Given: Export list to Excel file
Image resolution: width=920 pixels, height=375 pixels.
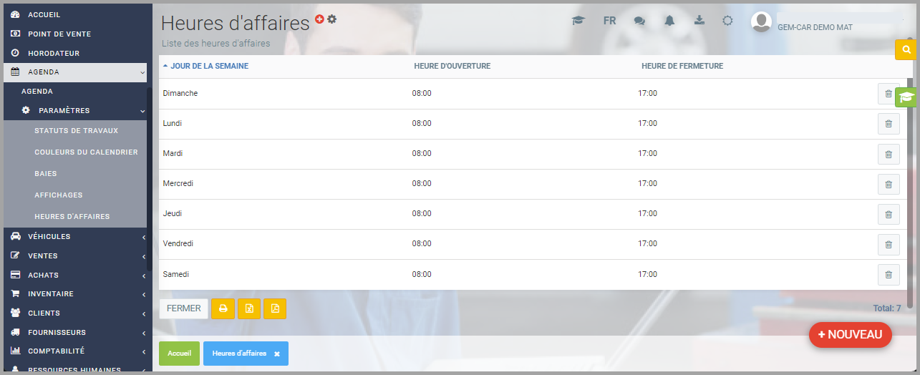Looking at the screenshot, I should point(249,308).
